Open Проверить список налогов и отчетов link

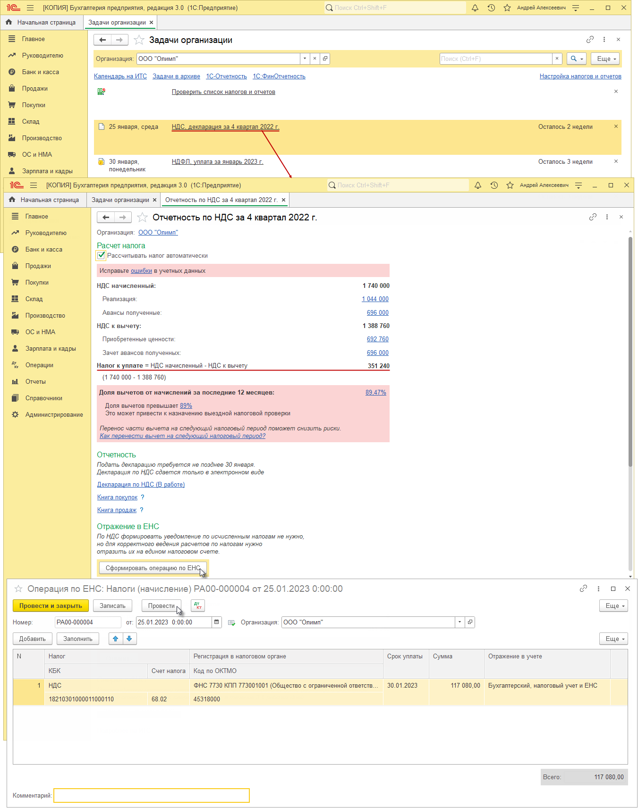[x=223, y=92]
